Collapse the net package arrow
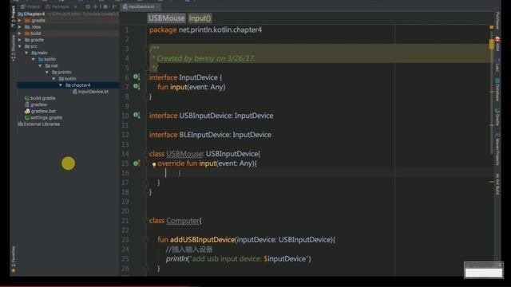 (41, 65)
